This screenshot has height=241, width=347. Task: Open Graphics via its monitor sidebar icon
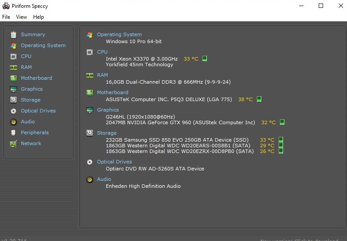point(13,89)
